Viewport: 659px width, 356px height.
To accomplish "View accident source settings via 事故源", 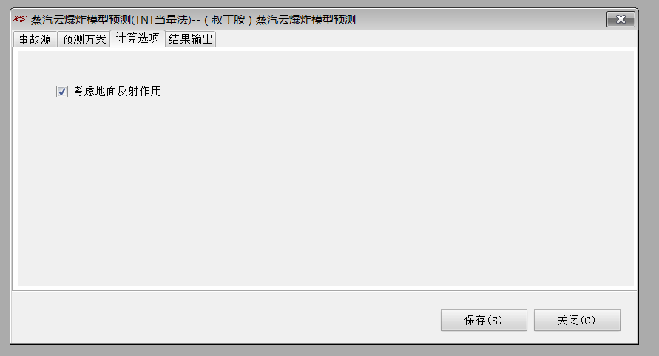I will (x=35, y=39).
